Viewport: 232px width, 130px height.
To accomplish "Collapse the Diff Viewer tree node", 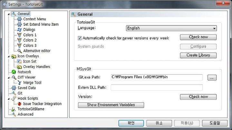I will 9,78.
